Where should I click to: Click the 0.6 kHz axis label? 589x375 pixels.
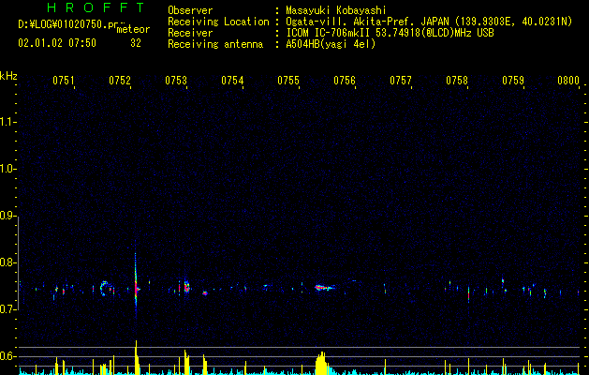pyautogui.click(x=7, y=356)
